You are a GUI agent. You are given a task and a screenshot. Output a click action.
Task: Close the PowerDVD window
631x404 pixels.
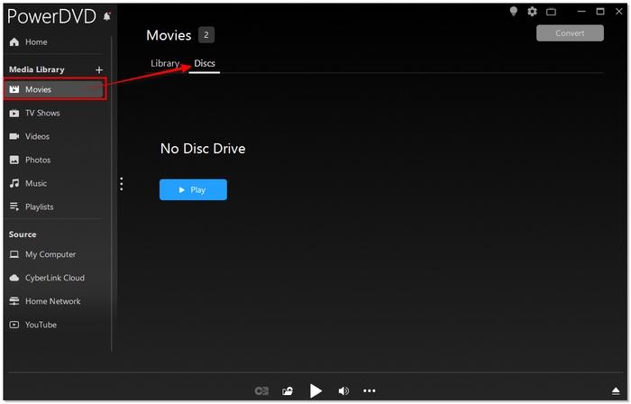[619, 11]
